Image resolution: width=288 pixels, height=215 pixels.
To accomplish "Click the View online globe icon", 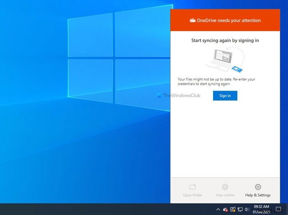I will [225, 187].
